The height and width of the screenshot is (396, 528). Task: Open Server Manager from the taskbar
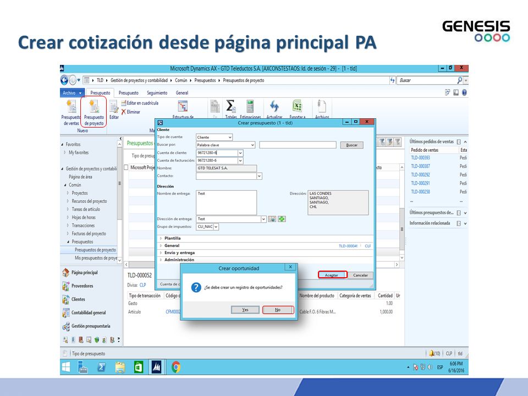pyautogui.click(x=82, y=367)
